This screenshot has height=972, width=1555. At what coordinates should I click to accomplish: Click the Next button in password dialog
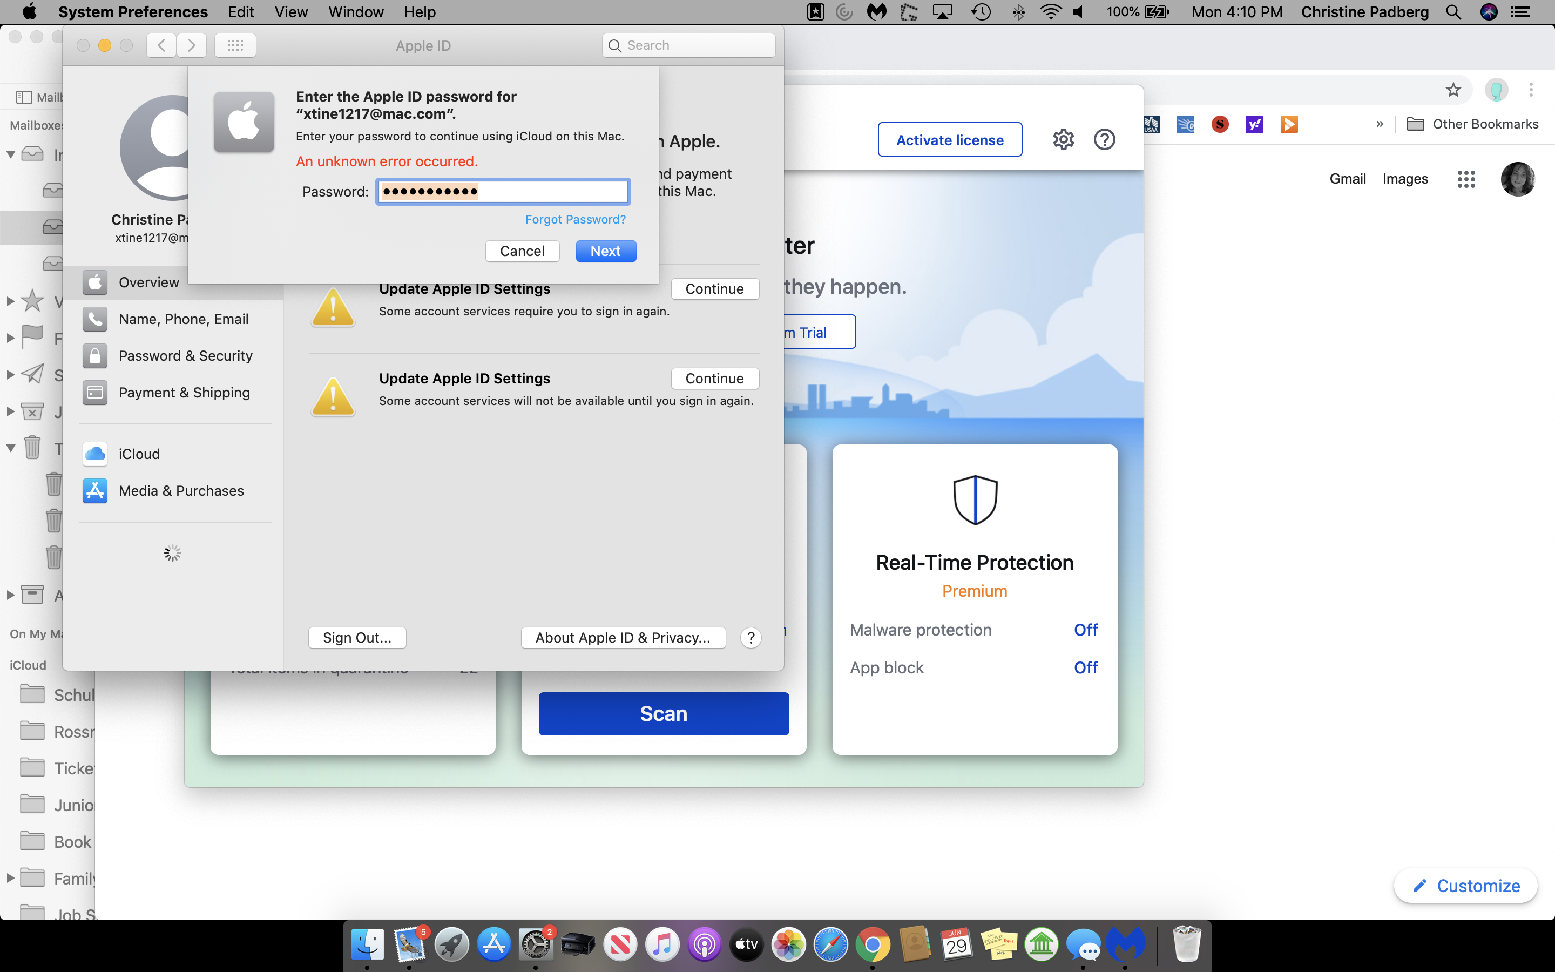605,251
